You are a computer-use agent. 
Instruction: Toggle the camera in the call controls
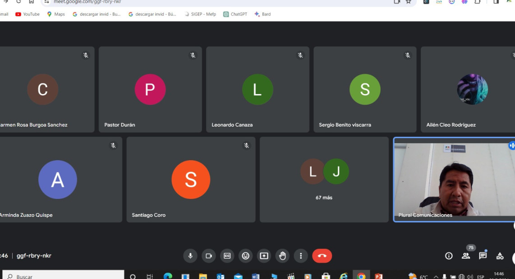pyautogui.click(x=209, y=256)
